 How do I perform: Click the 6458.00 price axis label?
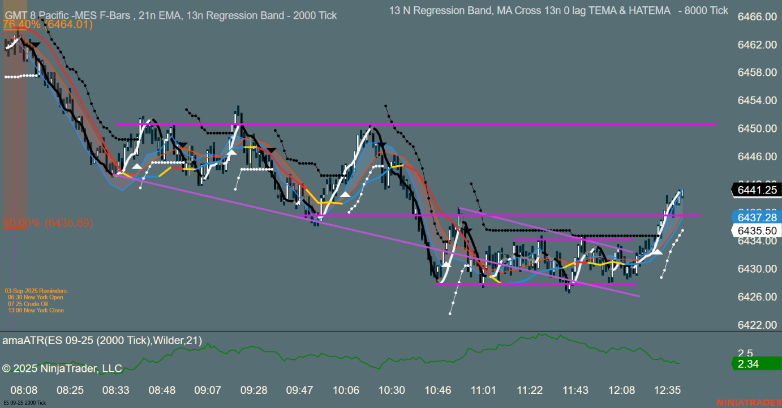click(x=757, y=72)
